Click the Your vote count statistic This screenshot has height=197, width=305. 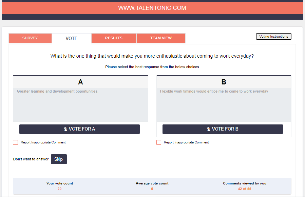tap(60, 186)
